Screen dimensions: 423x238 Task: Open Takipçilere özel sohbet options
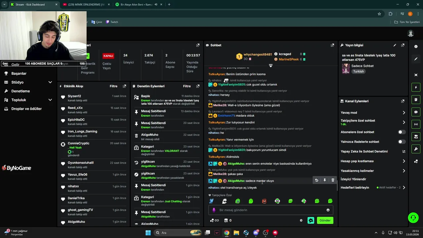click(x=373, y=122)
